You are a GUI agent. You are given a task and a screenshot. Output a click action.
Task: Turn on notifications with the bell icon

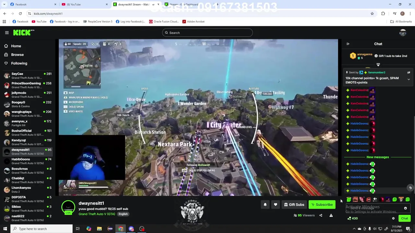(265, 205)
